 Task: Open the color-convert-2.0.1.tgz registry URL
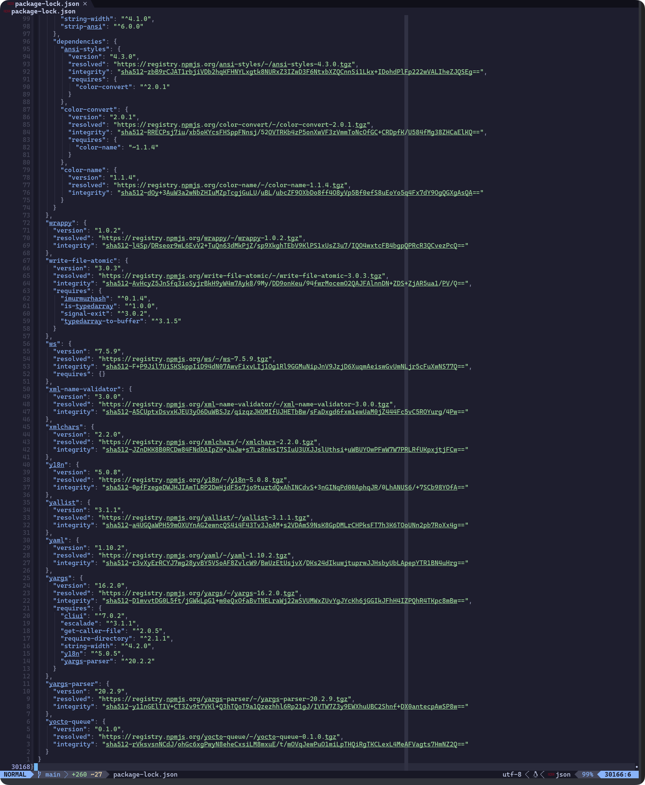pos(242,125)
